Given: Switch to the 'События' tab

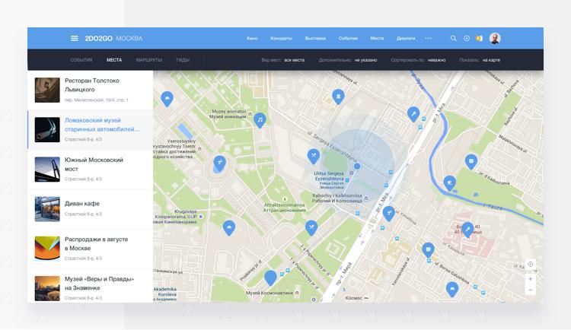Looking at the screenshot, I should (81, 59).
